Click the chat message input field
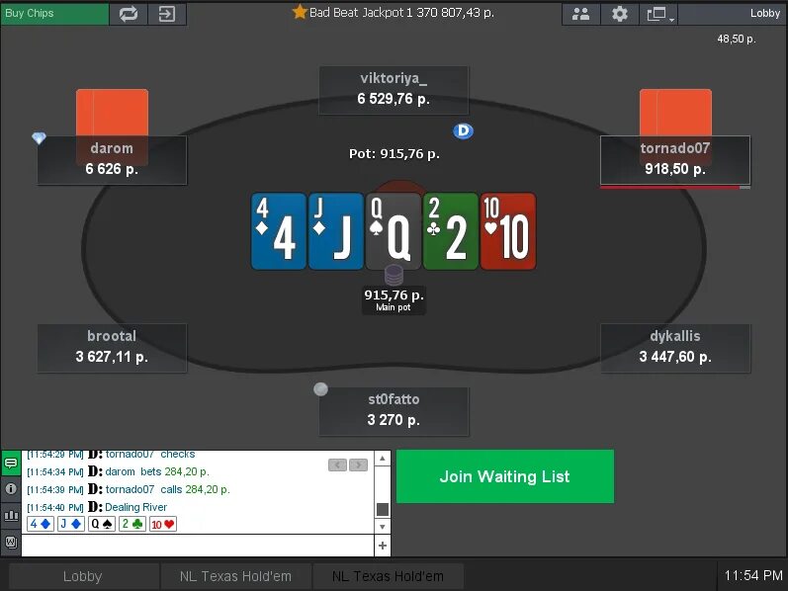788x591 pixels. click(x=198, y=546)
